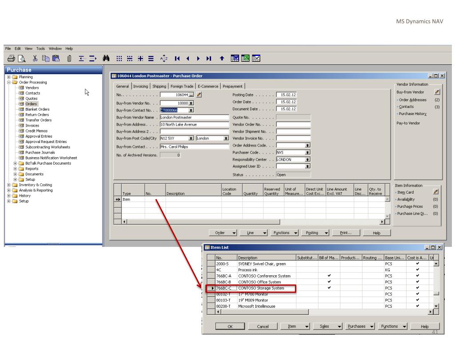Click Buy-from Vendor pencil icon
This screenshot has height=341, width=455.
pyautogui.click(x=437, y=92)
